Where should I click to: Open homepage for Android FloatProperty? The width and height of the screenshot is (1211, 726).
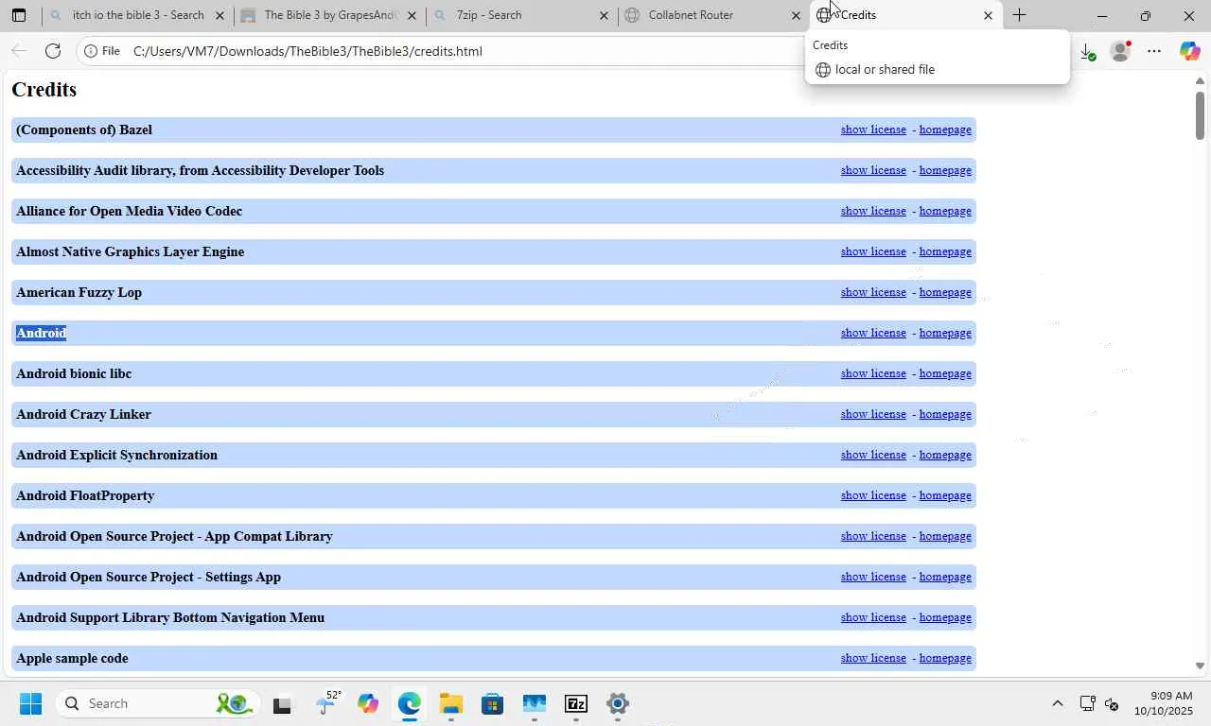tap(945, 495)
